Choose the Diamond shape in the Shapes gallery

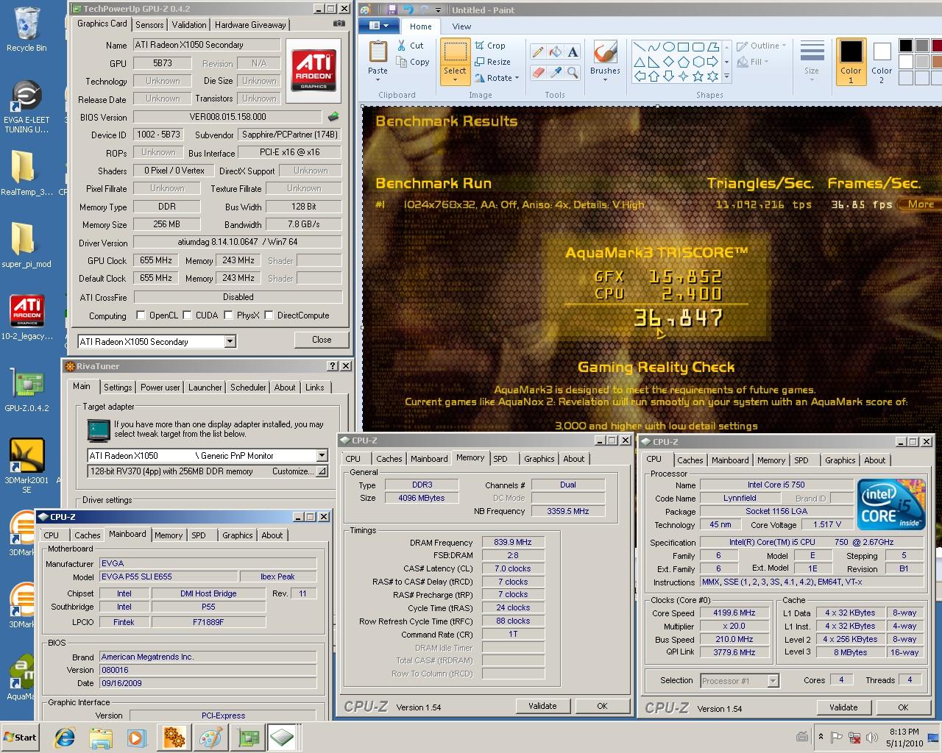pyautogui.click(x=668, y=62)
